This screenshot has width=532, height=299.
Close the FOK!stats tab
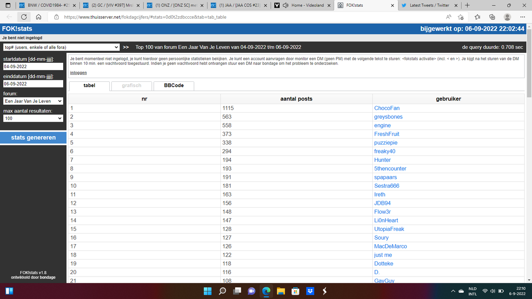[392, 5]
